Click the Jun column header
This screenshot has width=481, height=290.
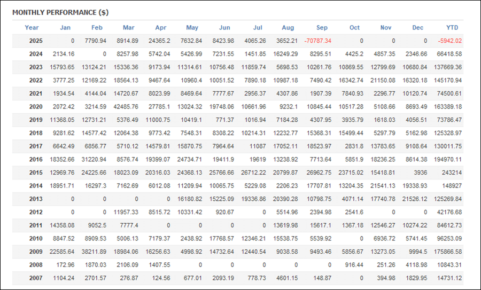click(224, 28)
